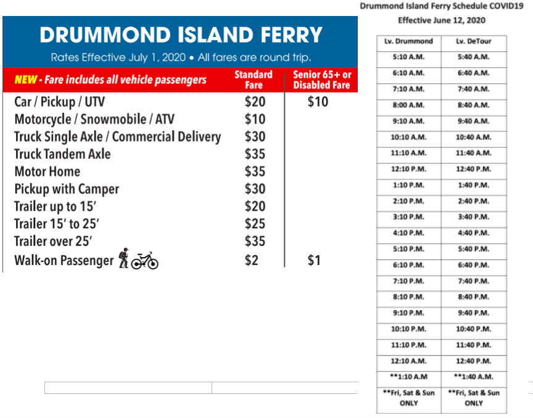Image resolution: width=533 pixels, height=418 pixels.
Task: Select the 5:10 A.M. Drummond departure cell
Action: [x=408, y=57]
